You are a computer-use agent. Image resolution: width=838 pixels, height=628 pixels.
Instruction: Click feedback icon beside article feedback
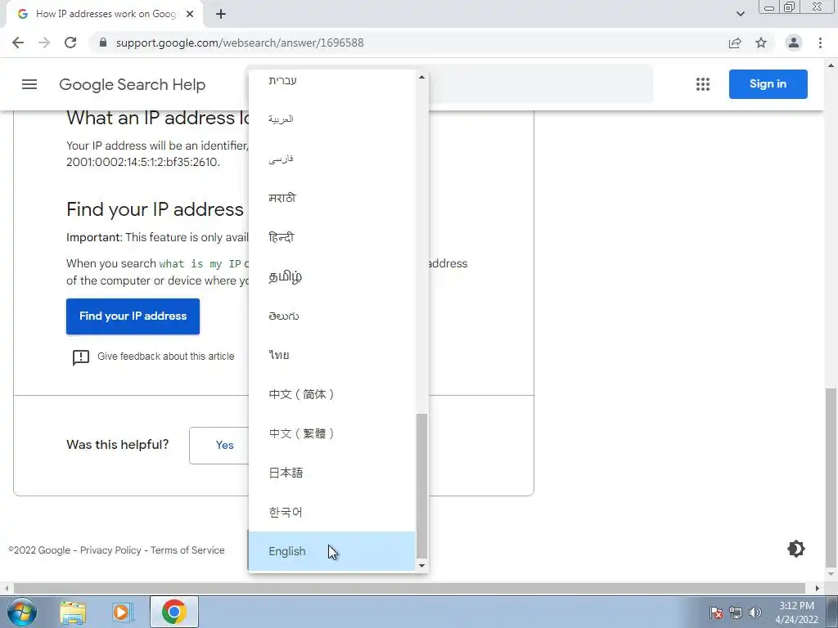click(x=81, y=357)
